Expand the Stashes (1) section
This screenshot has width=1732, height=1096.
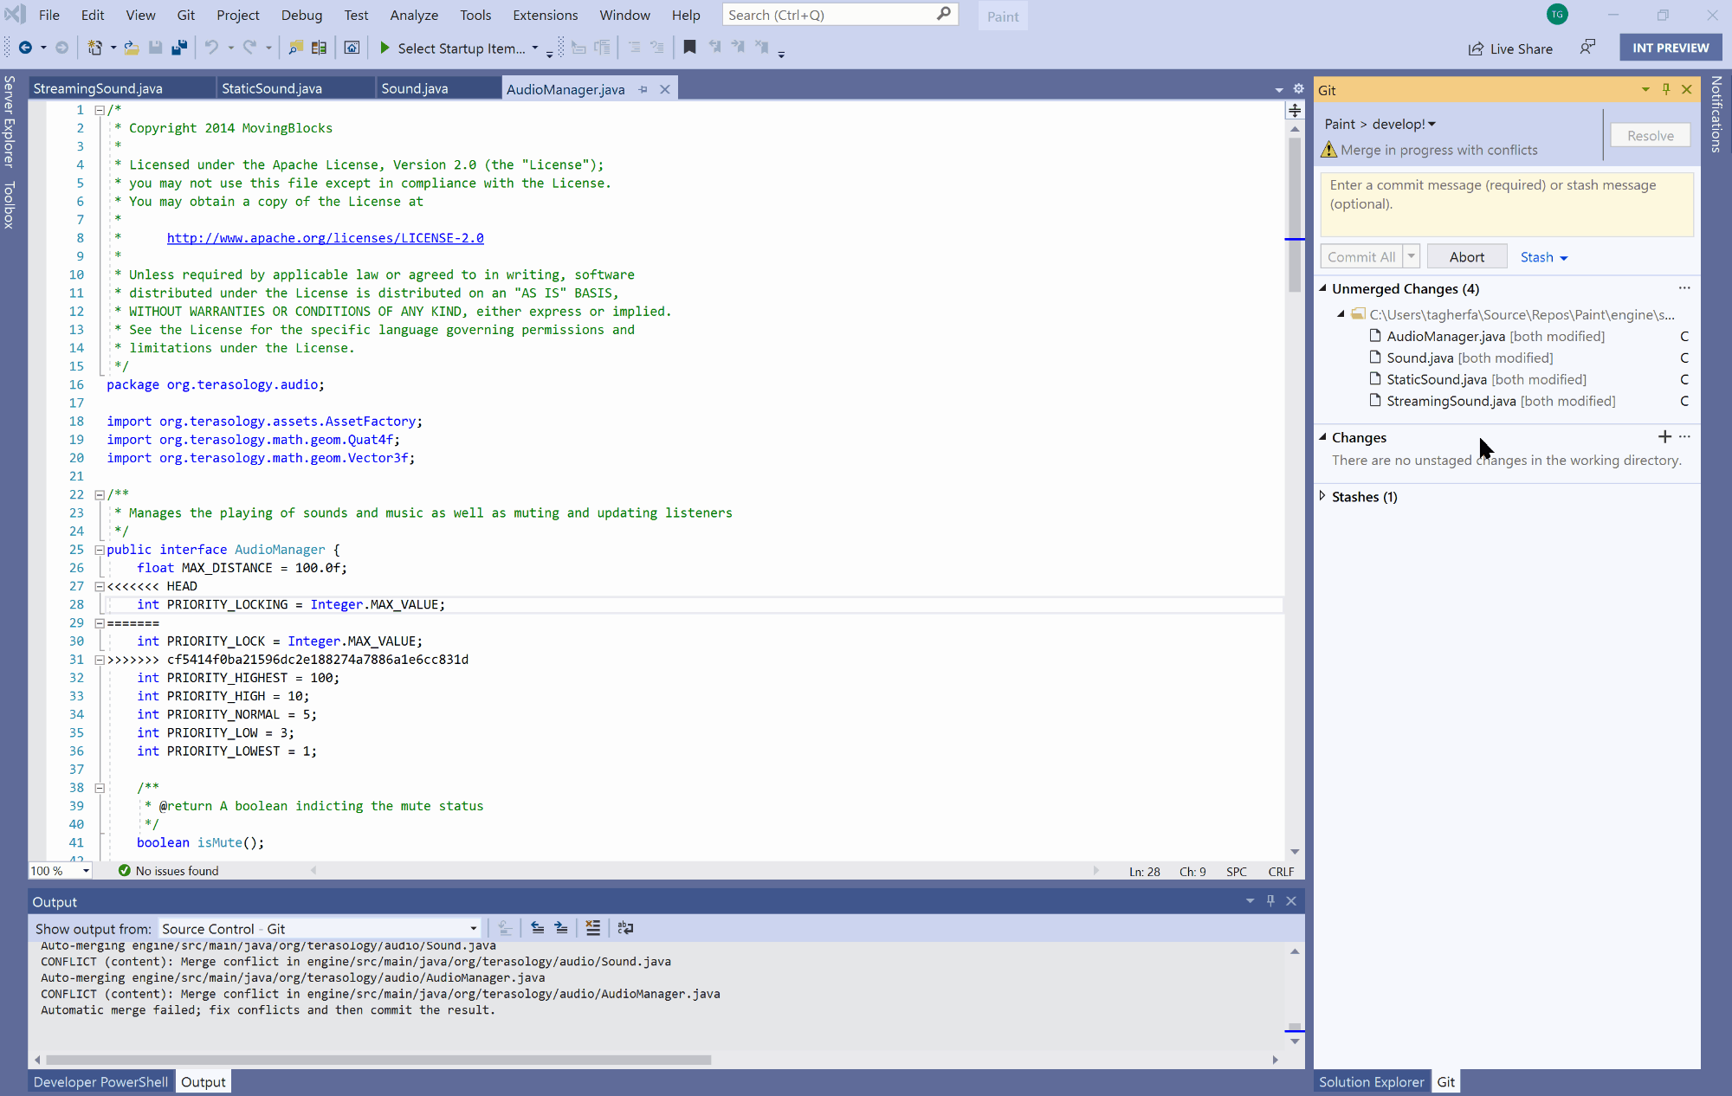click(x=1322, y=496)
